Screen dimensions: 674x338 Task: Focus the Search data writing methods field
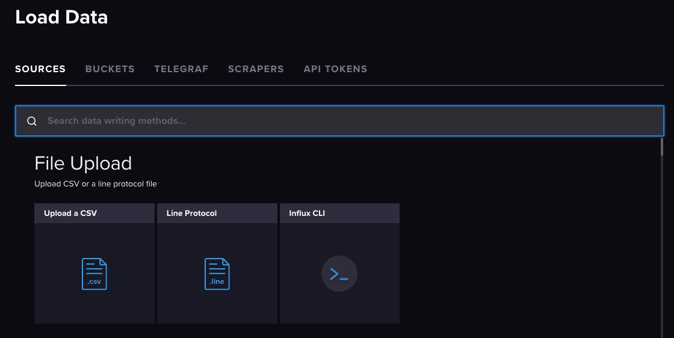click(x=339, y=121)
